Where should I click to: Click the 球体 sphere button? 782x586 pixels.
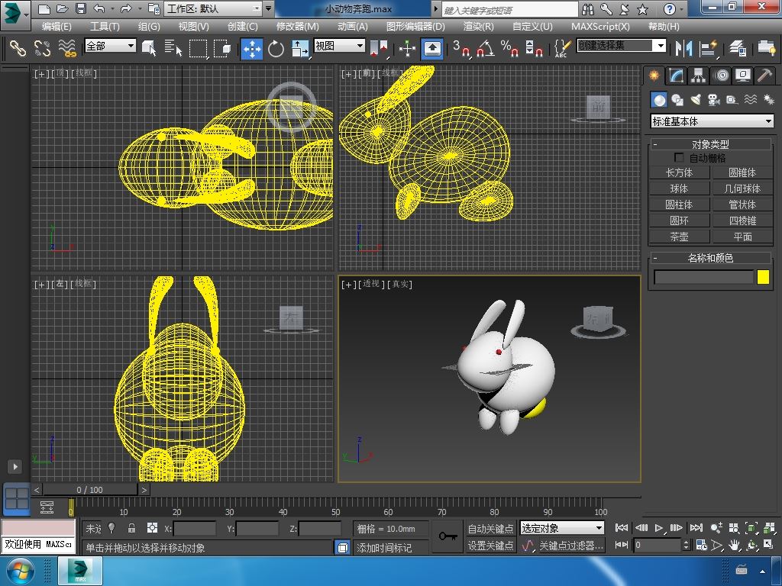coord(679,188)
